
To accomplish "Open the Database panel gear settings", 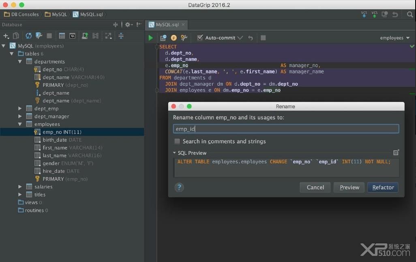I will pos(129,25).
